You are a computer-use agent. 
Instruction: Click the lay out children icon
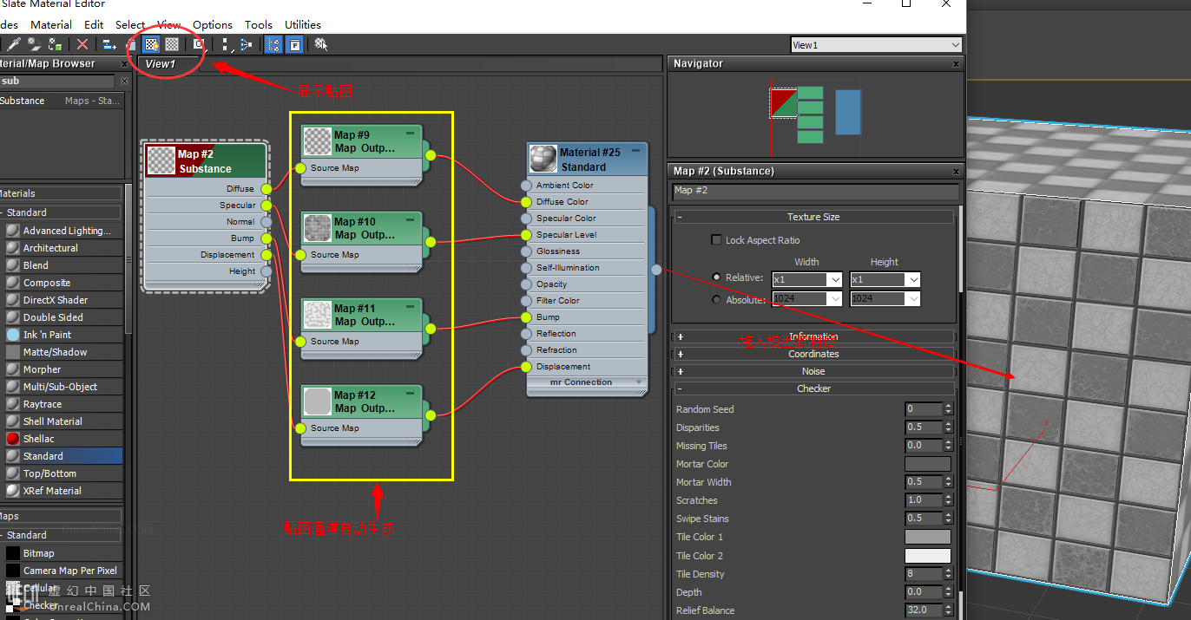click(x=247, y=44)
